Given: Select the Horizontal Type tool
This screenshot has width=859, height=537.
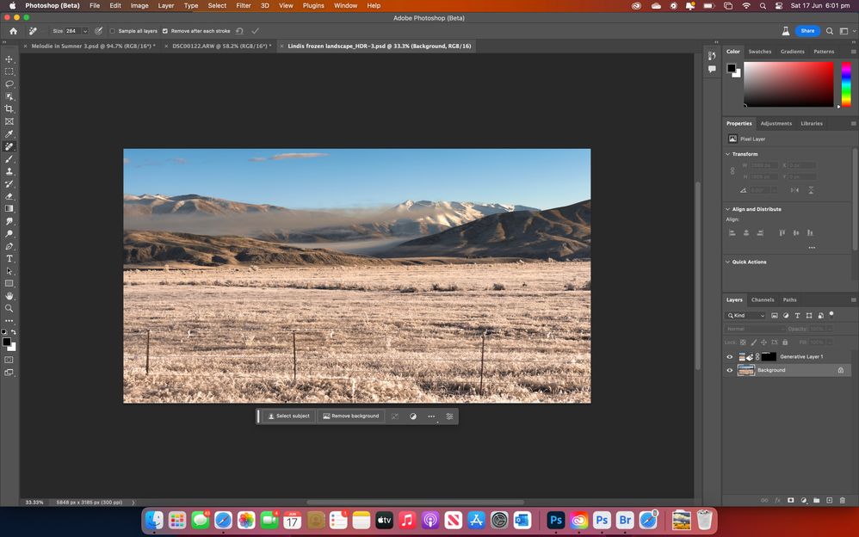Looking at the screenshot, I should tap(9, 259).
